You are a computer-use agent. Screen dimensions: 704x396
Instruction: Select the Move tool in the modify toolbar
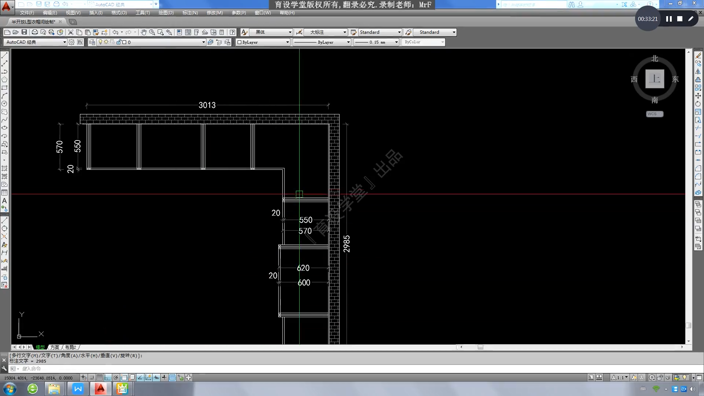click(698, 96)
